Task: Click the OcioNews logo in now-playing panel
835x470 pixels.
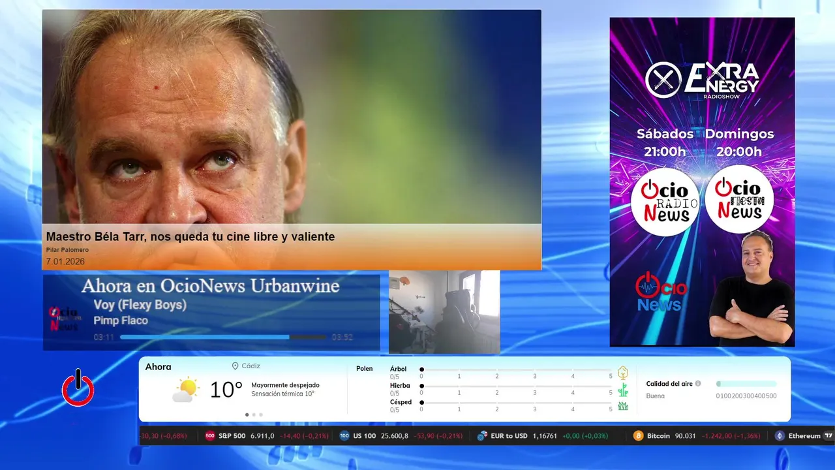Action: [x=64, y=319]
